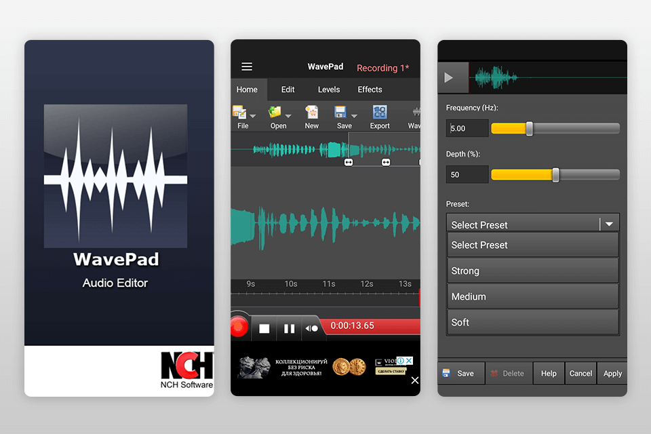
Task: Switch to the Levels tab
Action: (328, 89)
